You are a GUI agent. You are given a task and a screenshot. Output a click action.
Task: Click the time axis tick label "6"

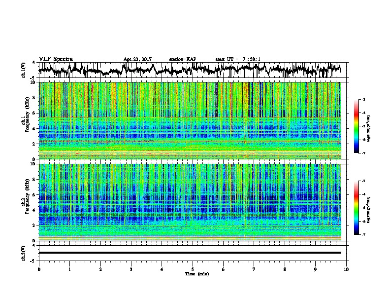pyautogui.click(x=224, y=269)
